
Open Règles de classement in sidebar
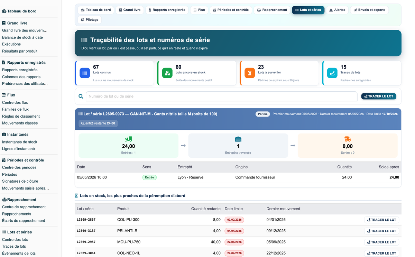21,116
